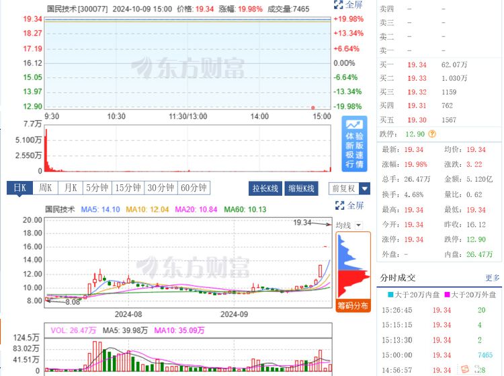Click the 筹码分布 distribution thumbnail chart
The height and width of the screenshot is (376, 504).
pos(353,266)
